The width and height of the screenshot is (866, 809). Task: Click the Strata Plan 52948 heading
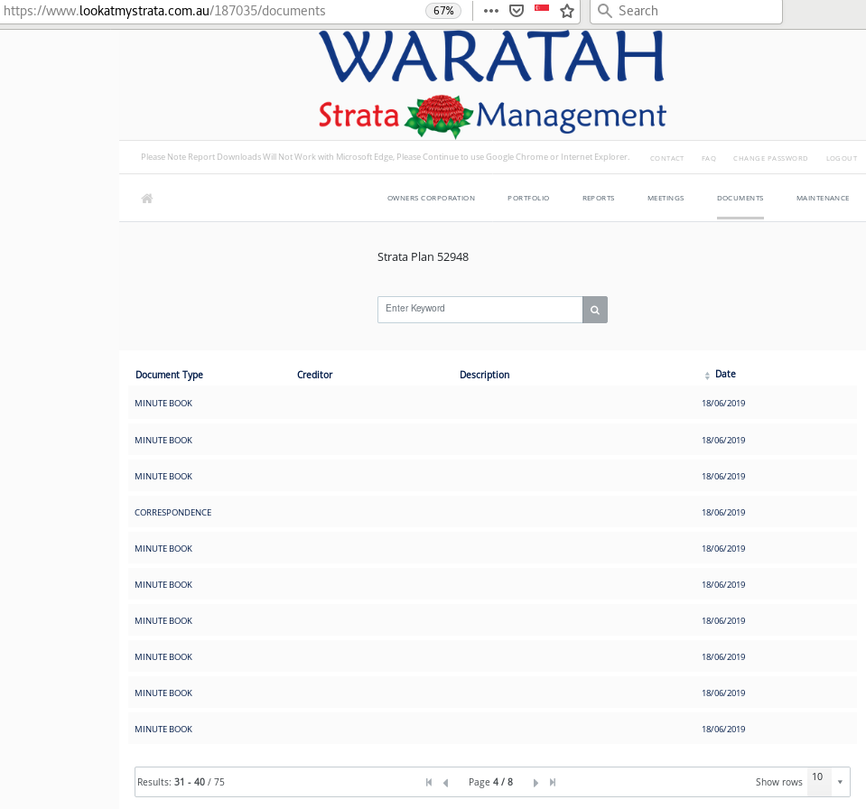423,257
